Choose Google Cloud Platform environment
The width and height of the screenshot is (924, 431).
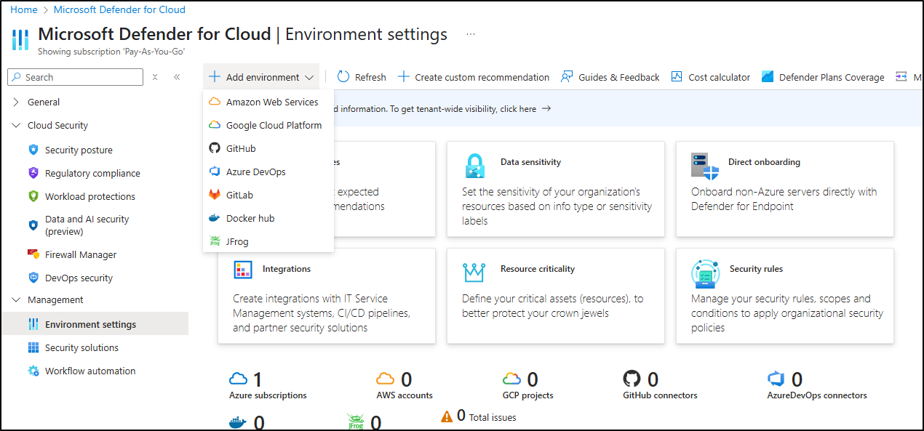click(x=268, y=125)
